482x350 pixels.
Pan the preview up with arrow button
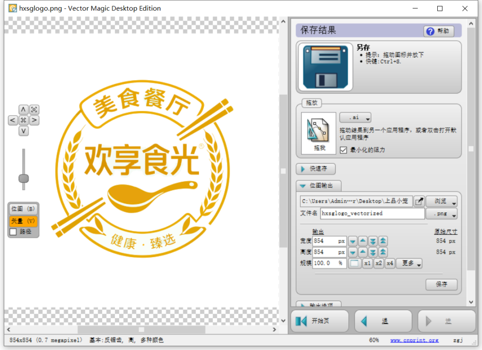[24, 109]
